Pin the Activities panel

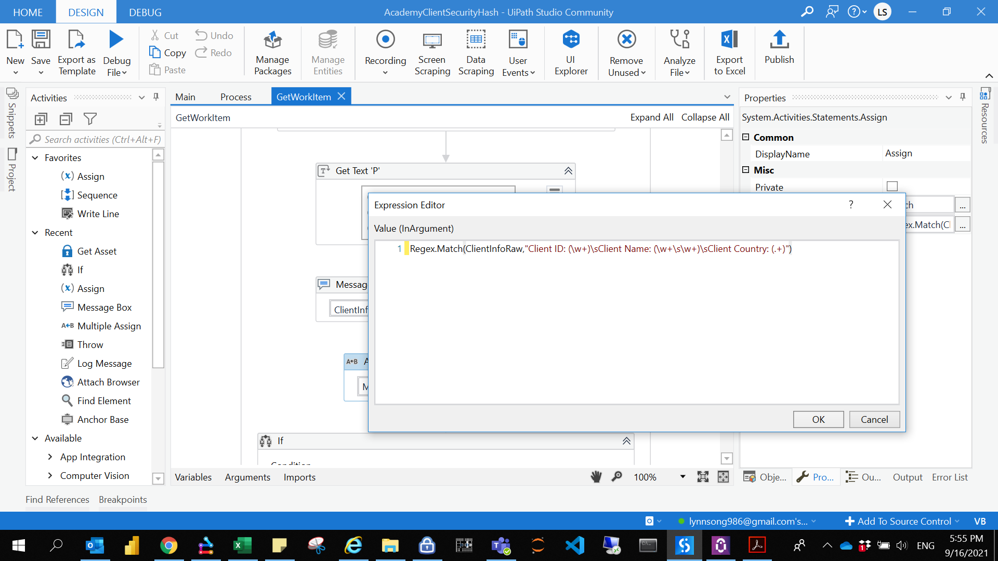tap(156, 97)
